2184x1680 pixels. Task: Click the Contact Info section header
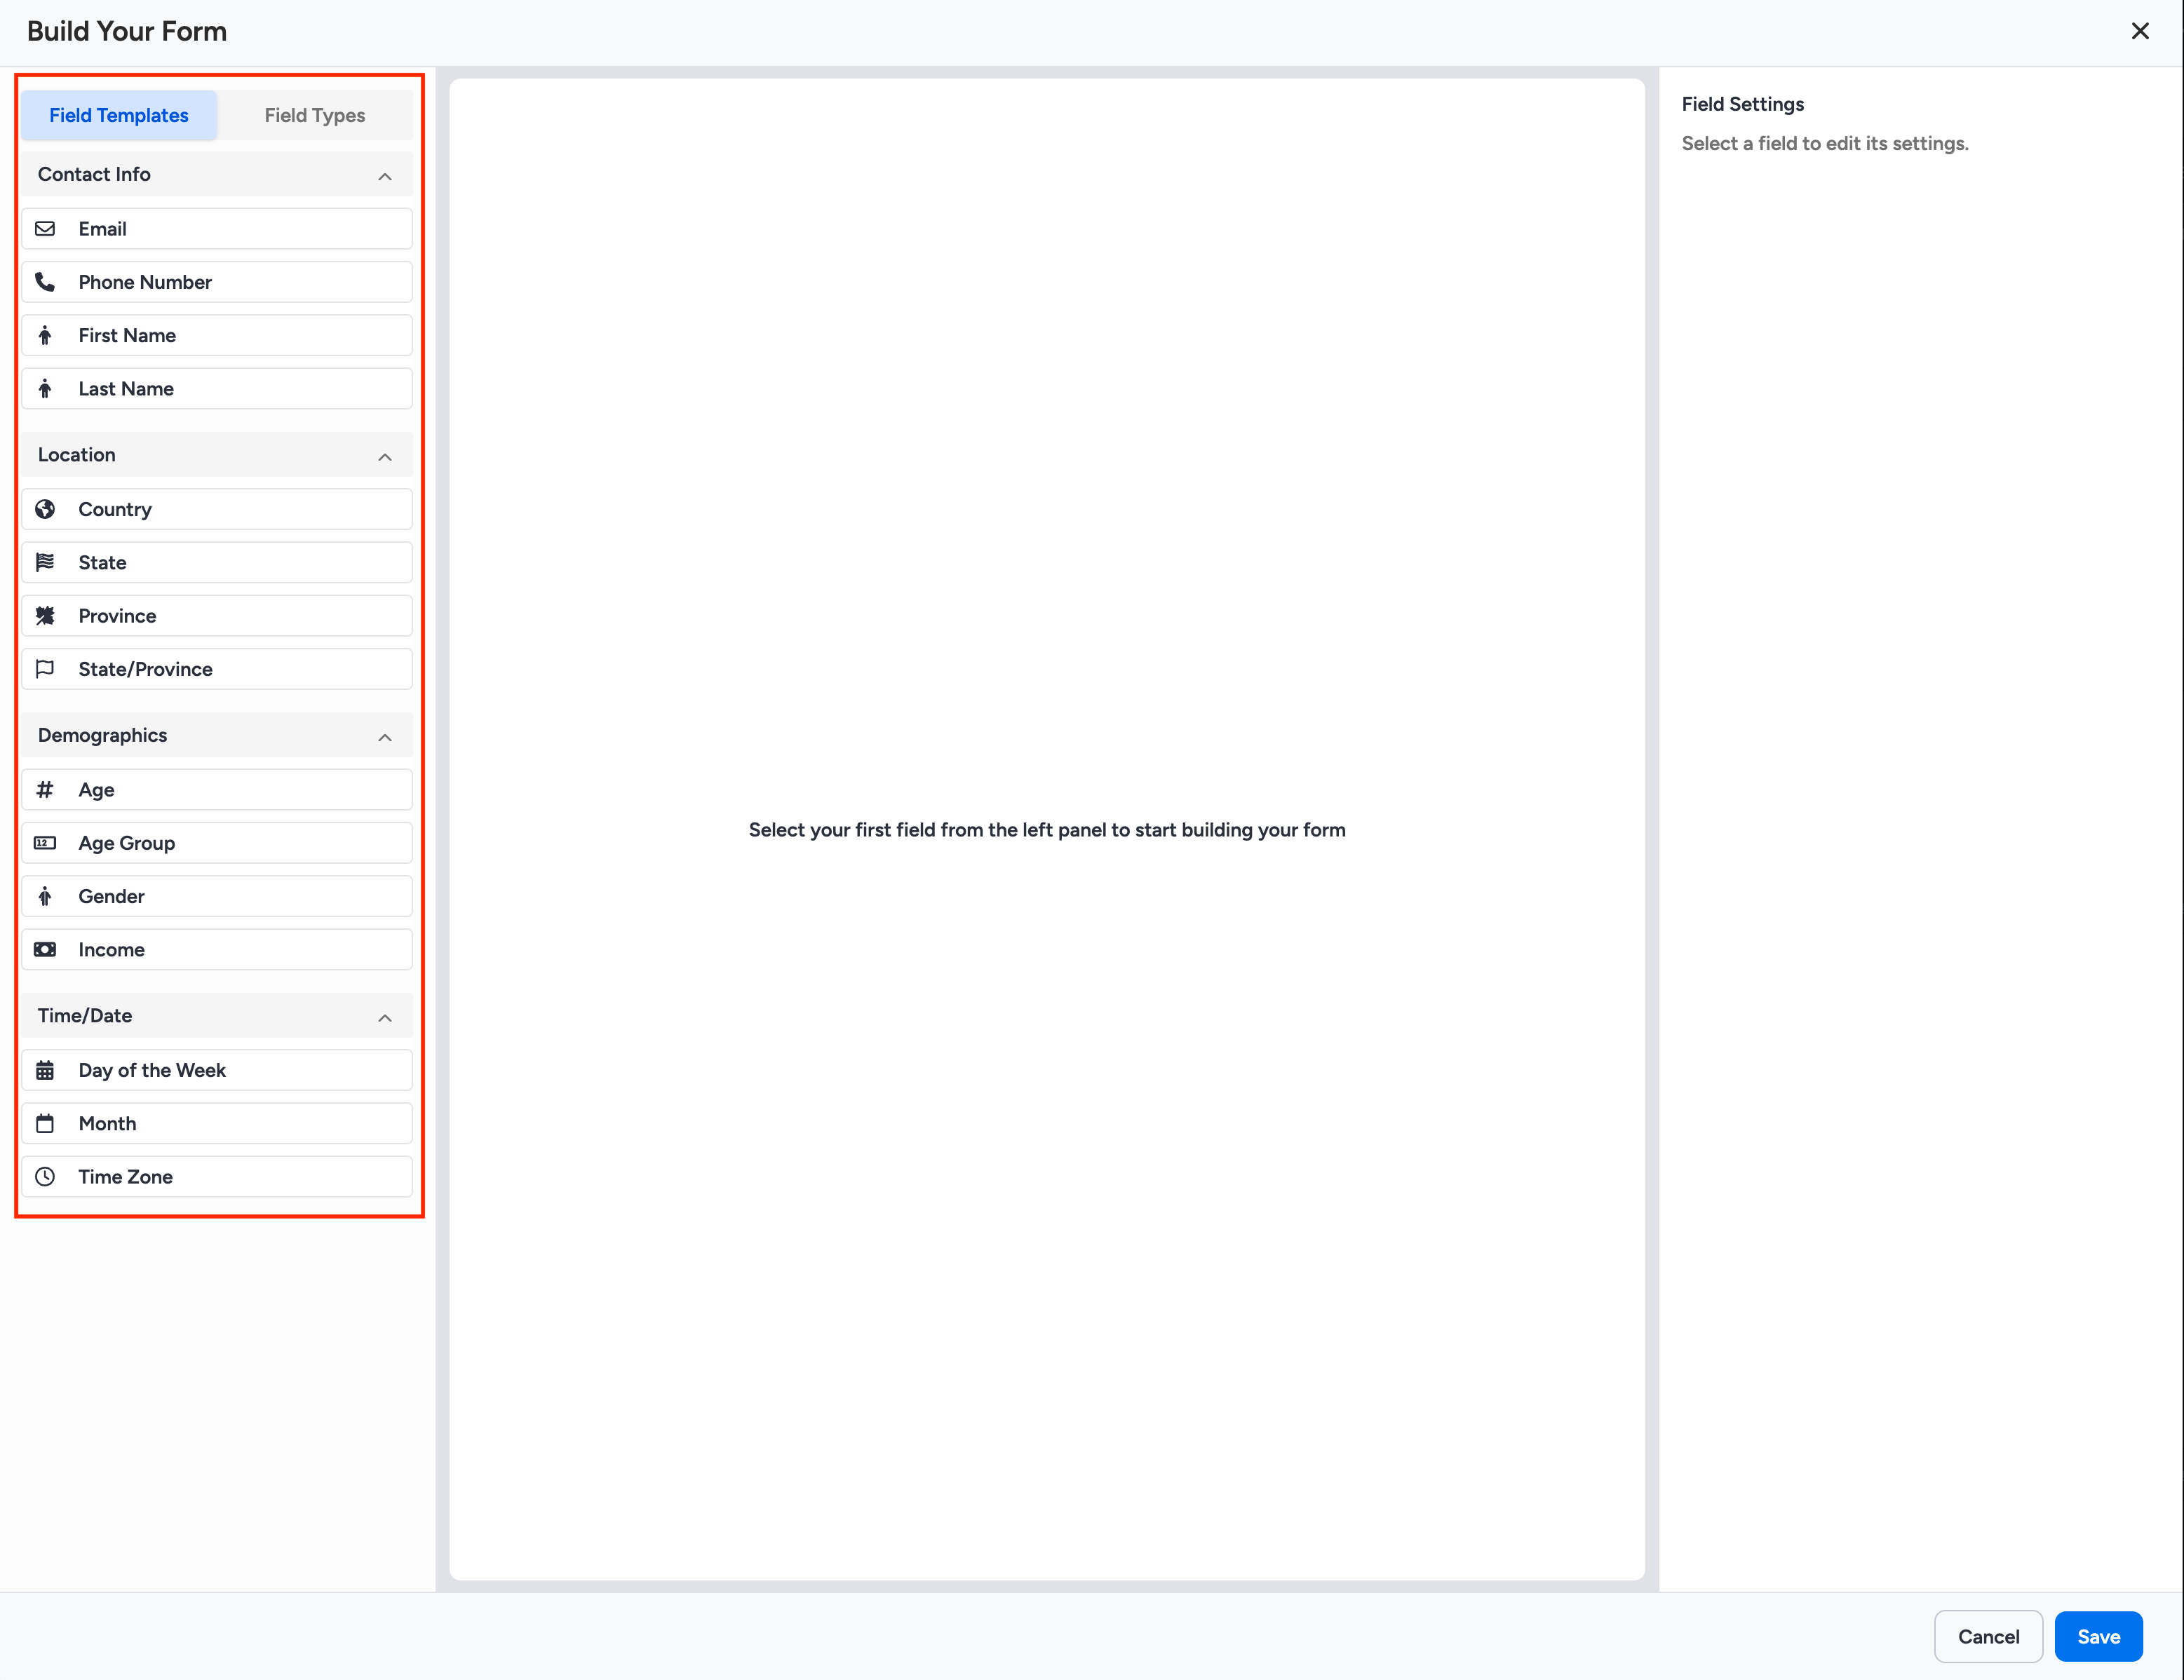[217, 174]
